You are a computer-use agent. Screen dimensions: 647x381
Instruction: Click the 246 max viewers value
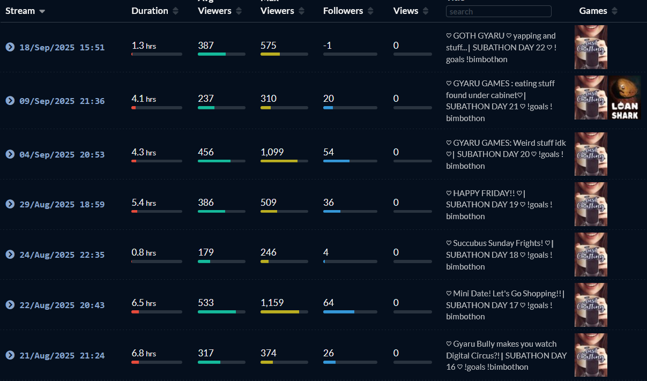(269, 252)
